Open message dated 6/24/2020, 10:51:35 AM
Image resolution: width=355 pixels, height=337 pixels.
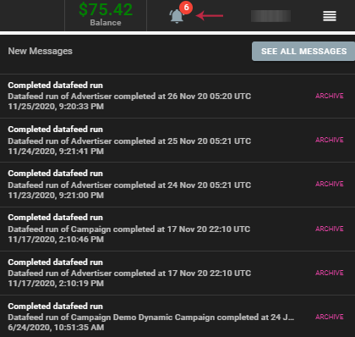point(177,317)
